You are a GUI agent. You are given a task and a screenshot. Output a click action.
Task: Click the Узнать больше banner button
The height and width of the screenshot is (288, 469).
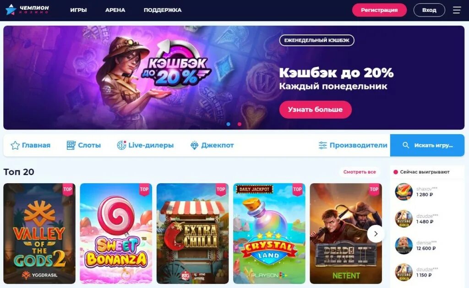(x=315, y=109)
